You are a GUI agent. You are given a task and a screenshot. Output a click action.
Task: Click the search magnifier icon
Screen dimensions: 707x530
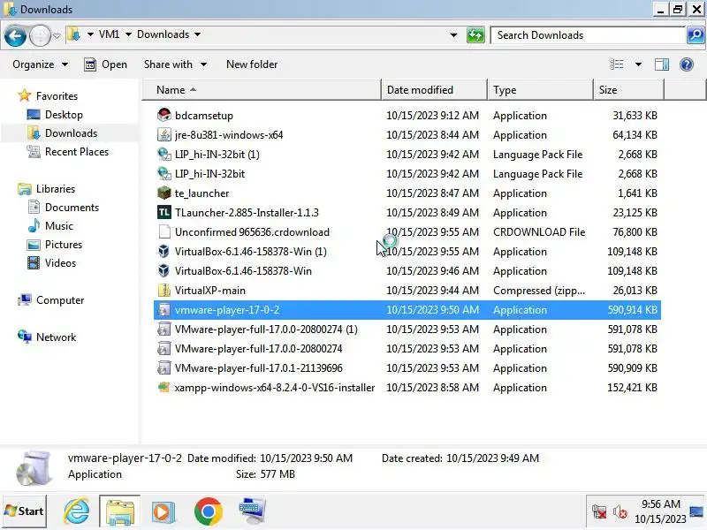(696, 35)
